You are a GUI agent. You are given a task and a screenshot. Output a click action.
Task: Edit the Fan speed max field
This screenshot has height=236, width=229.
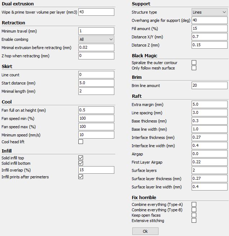pyautogui.click(x=96, y=127)
